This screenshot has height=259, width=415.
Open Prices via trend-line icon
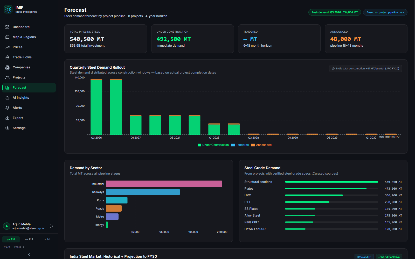tap(7, 47)
